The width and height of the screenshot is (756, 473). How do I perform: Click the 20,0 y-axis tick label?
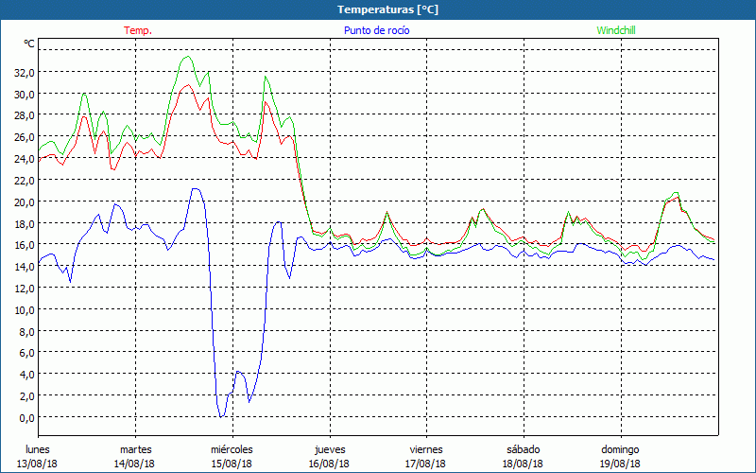point(23,201)
